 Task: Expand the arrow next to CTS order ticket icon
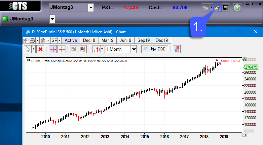[211, 8]
